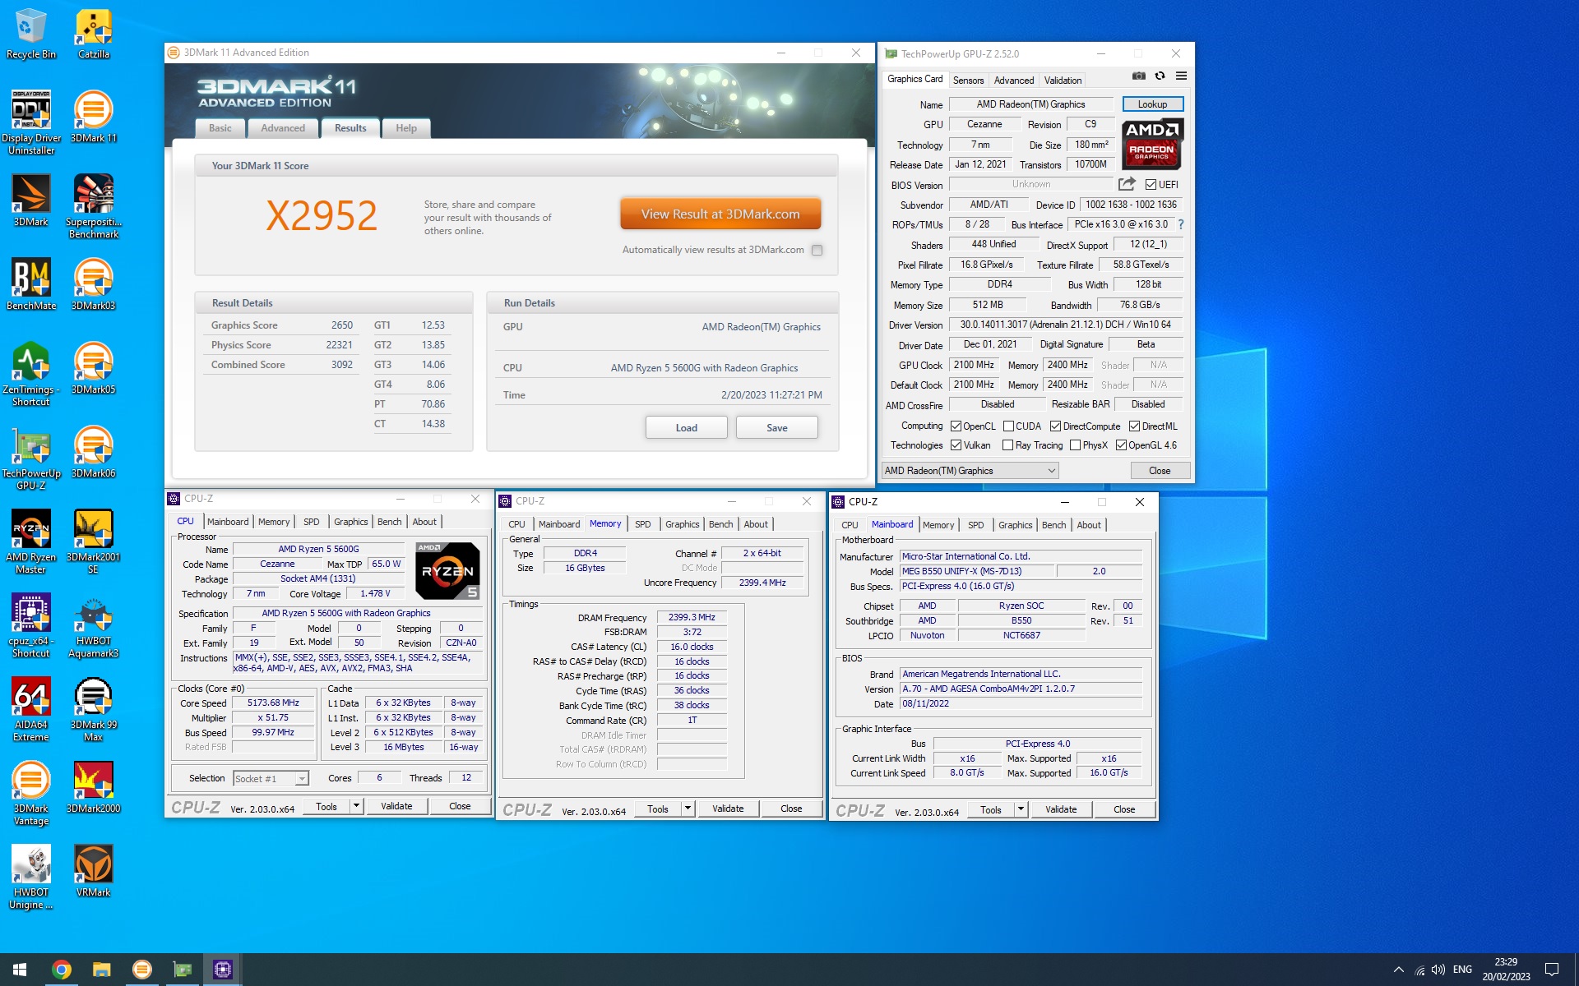Click Physics Score value 22321

click(339, 345)
